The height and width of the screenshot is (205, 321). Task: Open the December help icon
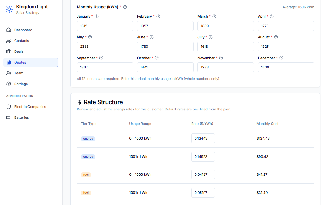[281, 58]
